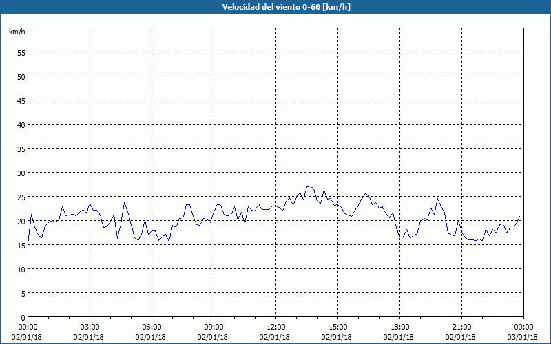Select the "20" y-axis tick label

[21, 221]
